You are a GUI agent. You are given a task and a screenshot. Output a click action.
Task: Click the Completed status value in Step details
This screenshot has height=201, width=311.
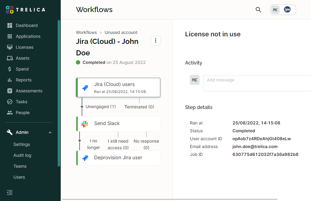click(244, 131)
